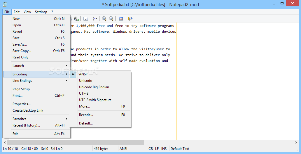
Task: Open Default... encoding setting
Action: (x=100, y=123)
